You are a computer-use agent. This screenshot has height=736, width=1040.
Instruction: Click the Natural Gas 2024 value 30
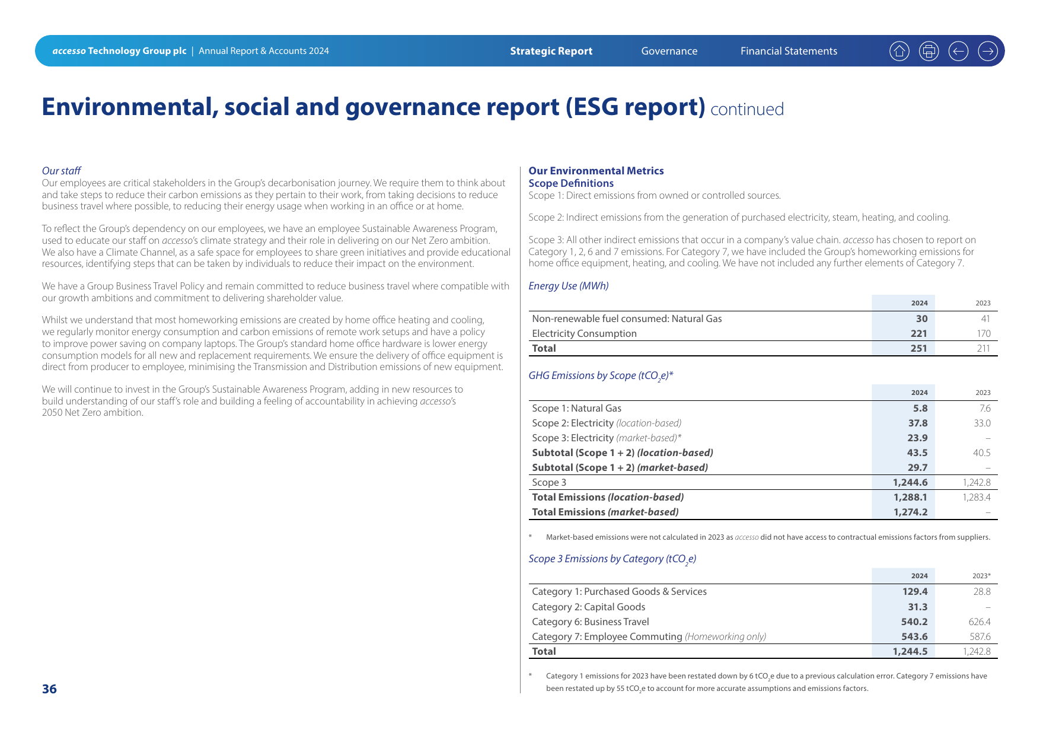coord(921,319)
